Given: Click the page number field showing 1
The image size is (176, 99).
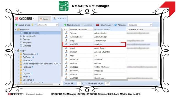Looking at the screenshot, I should pos(79,83).
